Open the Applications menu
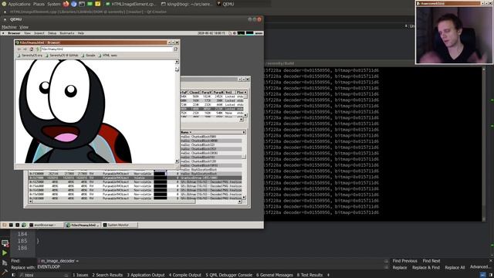Image resolution: width=494 pixels, height=278 pixels. click(x=19, y=4)
